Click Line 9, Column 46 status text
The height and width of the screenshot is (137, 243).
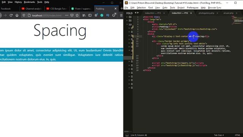pyautogui.click(x=139, y=135)
